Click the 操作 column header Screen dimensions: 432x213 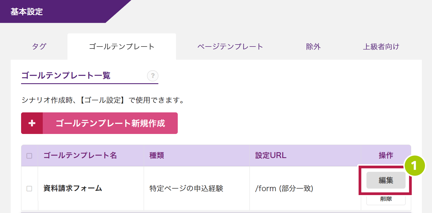pyautogui.click(x=386, y=156)
